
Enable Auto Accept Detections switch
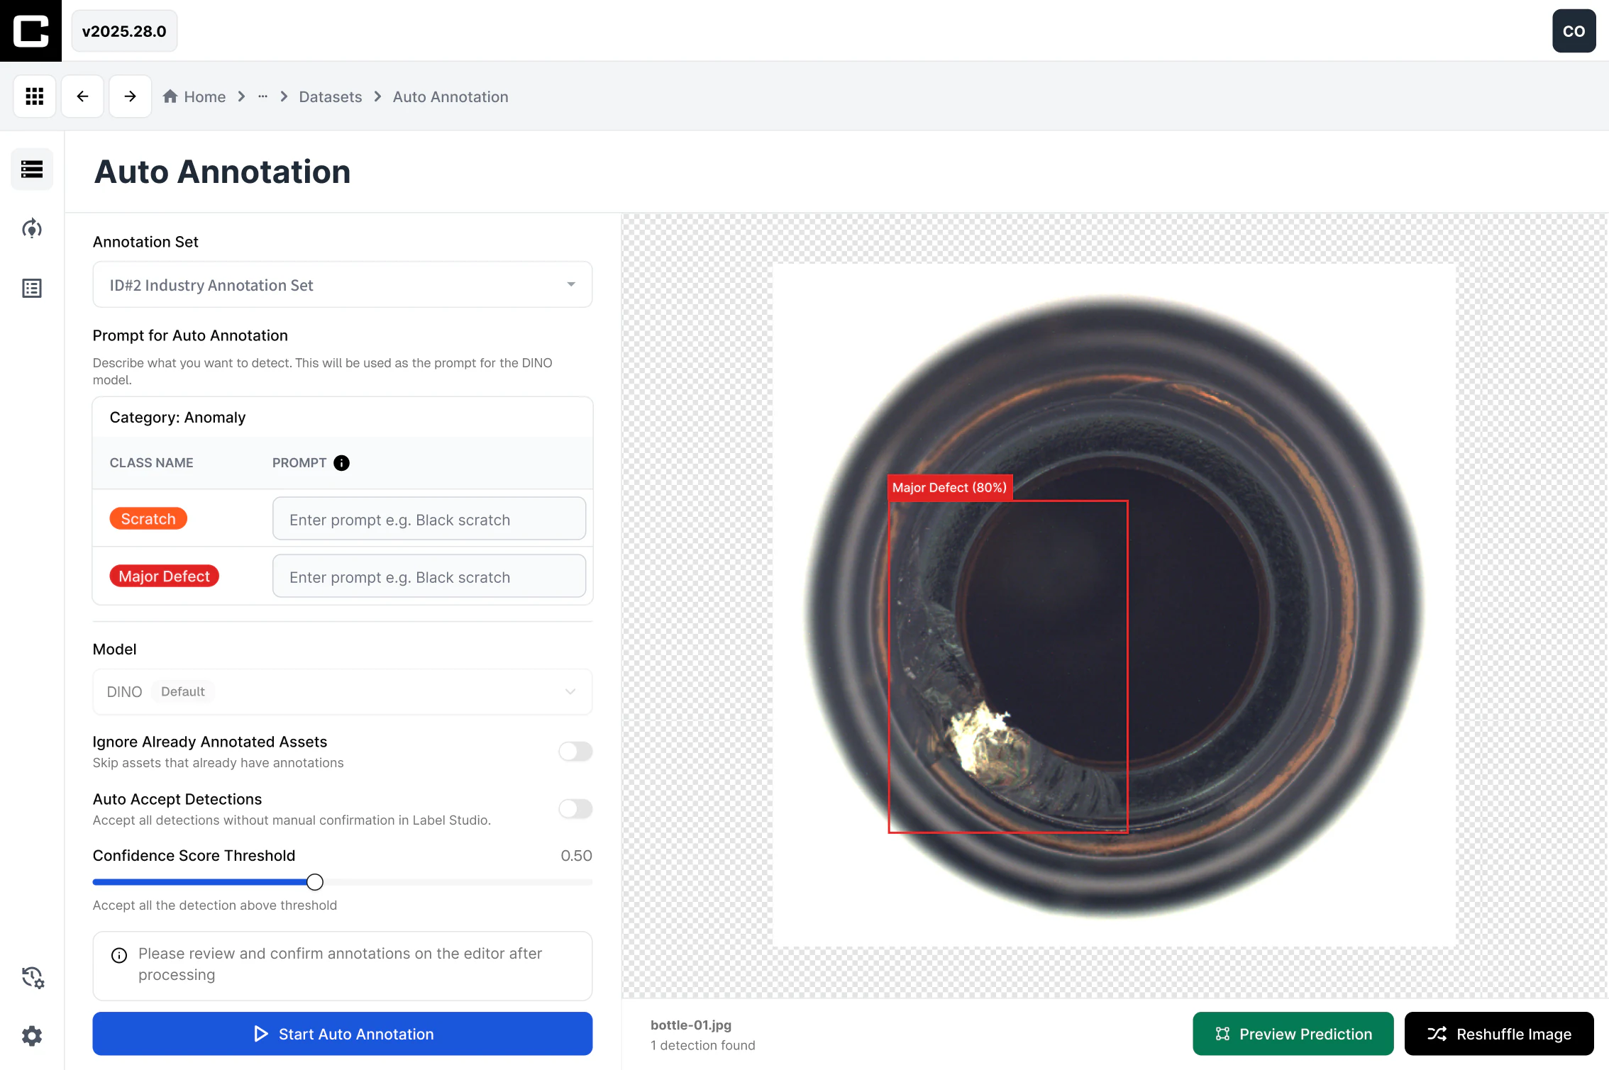point(575,808)
